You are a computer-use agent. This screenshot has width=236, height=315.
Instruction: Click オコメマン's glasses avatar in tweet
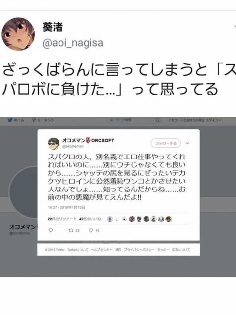point(54,143)
